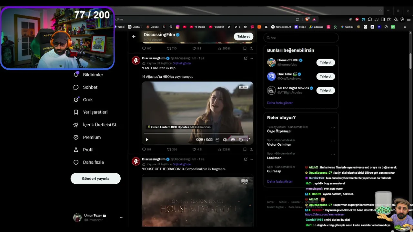
Task: Open the Premium verified badge icon
Action: (76, 137)
